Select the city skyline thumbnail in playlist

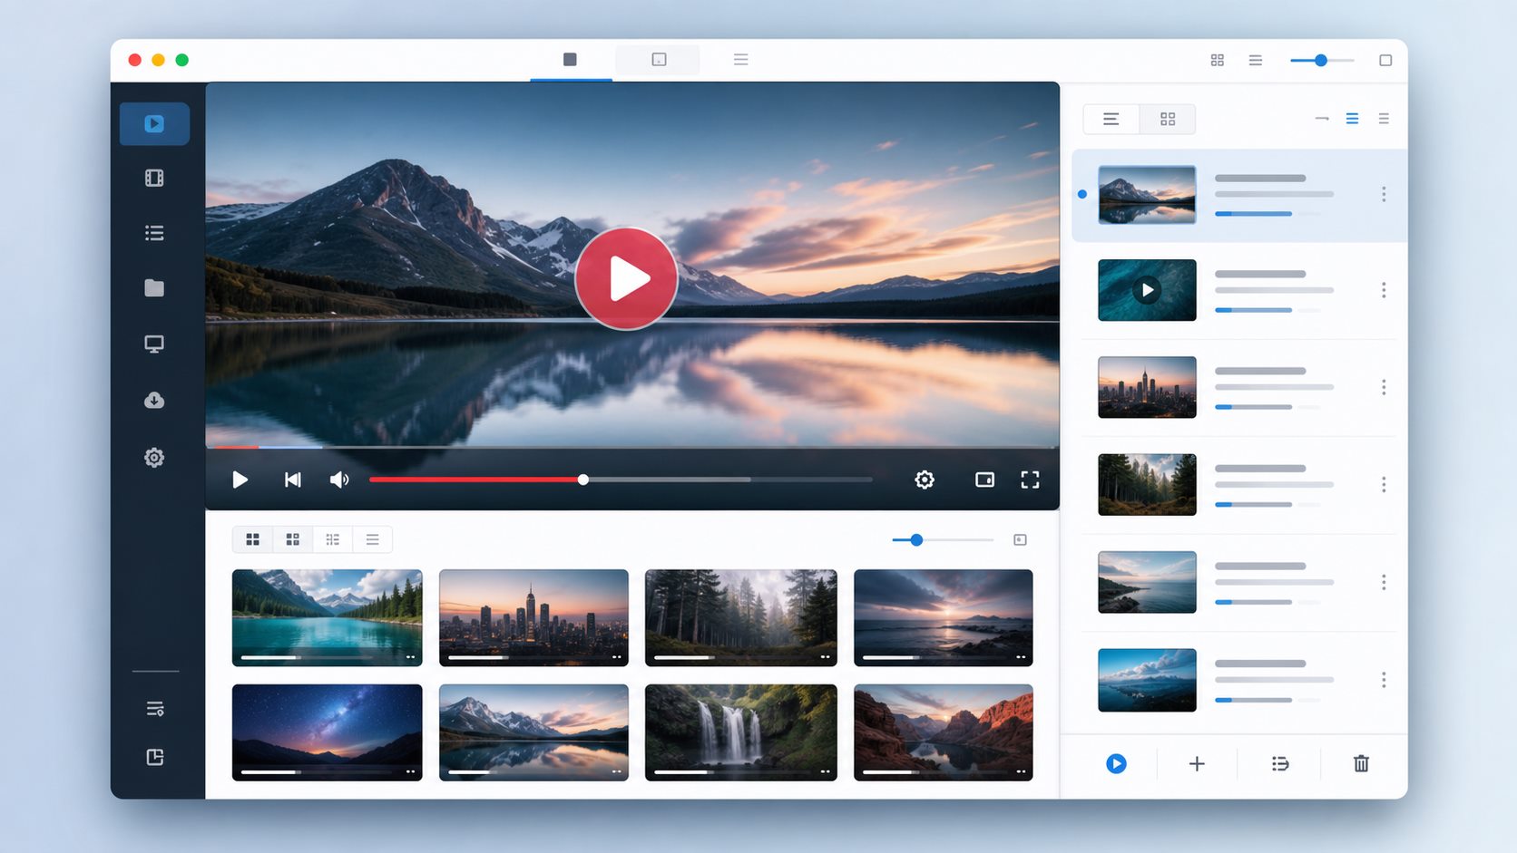click(x=1147, y=387)
